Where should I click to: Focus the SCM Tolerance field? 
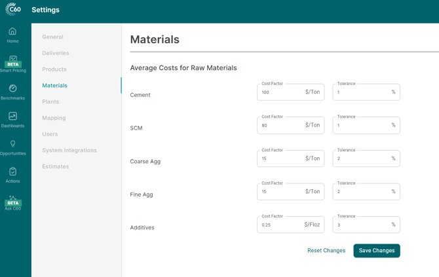[360, 125]
